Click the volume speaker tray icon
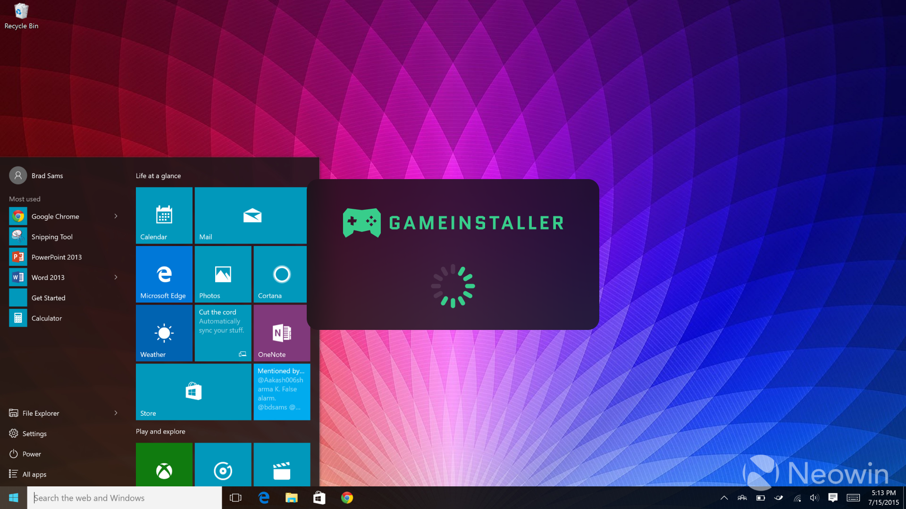The width and height of the screenshot is (906, 509). click(814, 498)
